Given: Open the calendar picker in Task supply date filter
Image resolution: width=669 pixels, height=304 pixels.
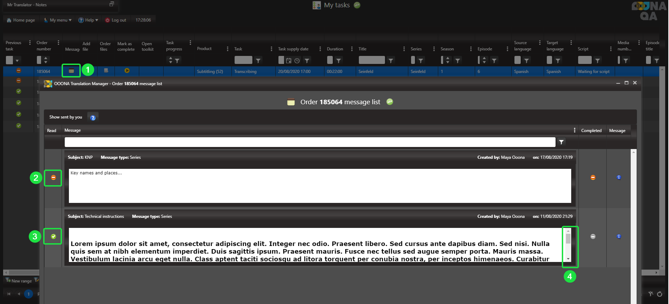Looking at the screenshot, I should (x=289, y=61).
